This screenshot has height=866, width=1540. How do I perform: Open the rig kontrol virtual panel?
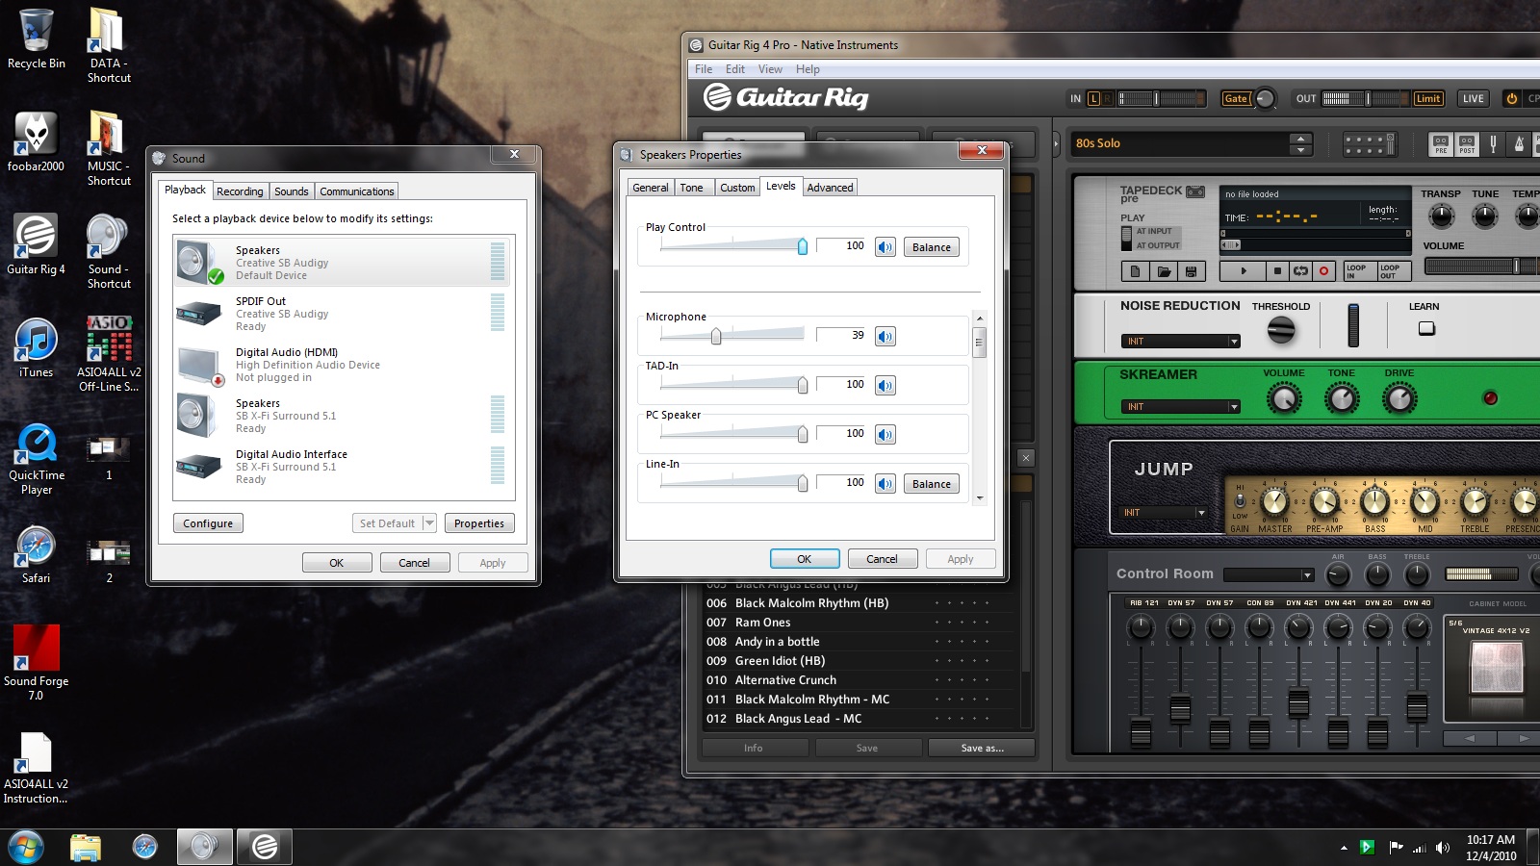pyautogui.click(x=1369, y=144)
